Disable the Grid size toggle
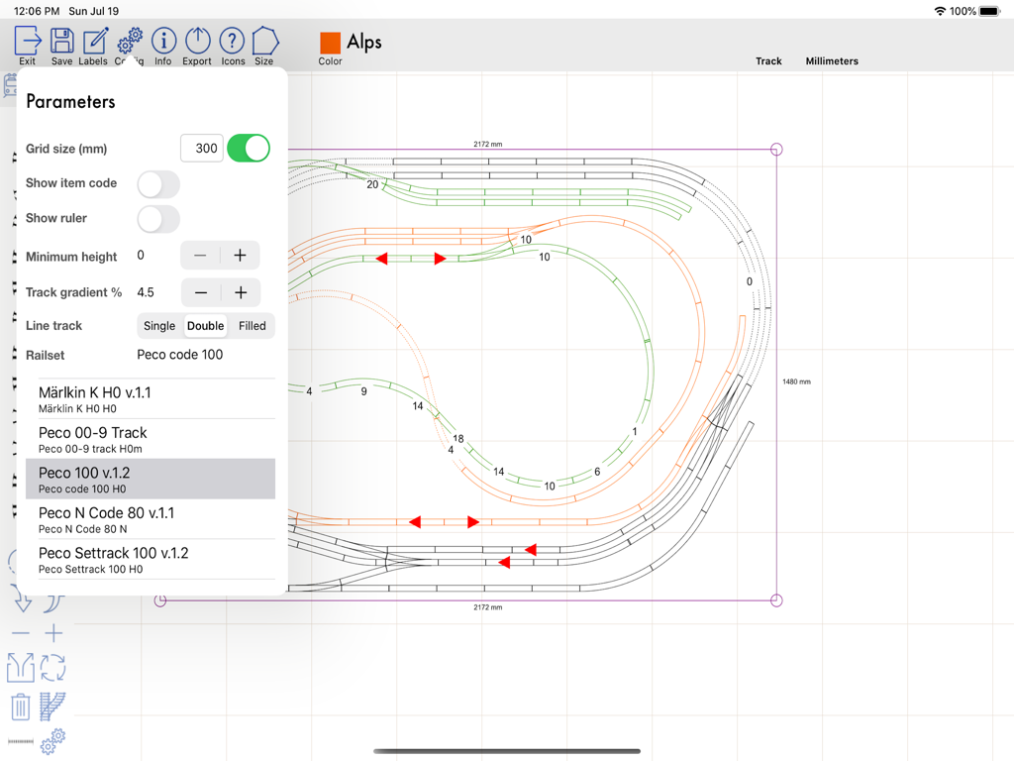The height and width of the screenshot is (761, 1014). (x=248, y=148)
